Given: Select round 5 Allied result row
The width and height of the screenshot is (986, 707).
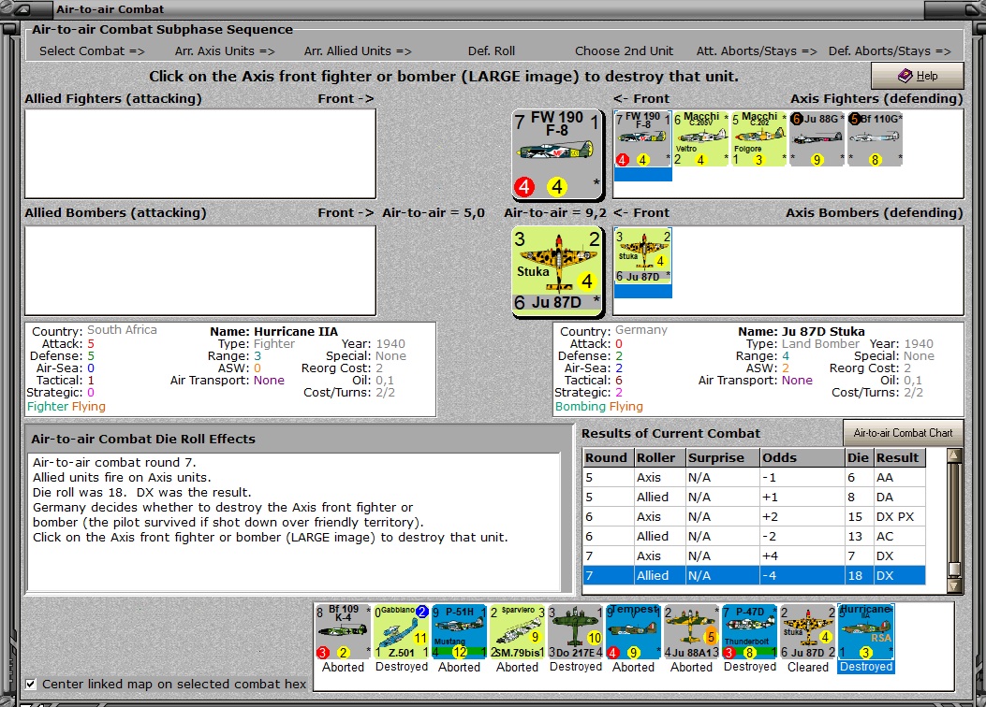Looking at the screenshot, I should point(755,498).
